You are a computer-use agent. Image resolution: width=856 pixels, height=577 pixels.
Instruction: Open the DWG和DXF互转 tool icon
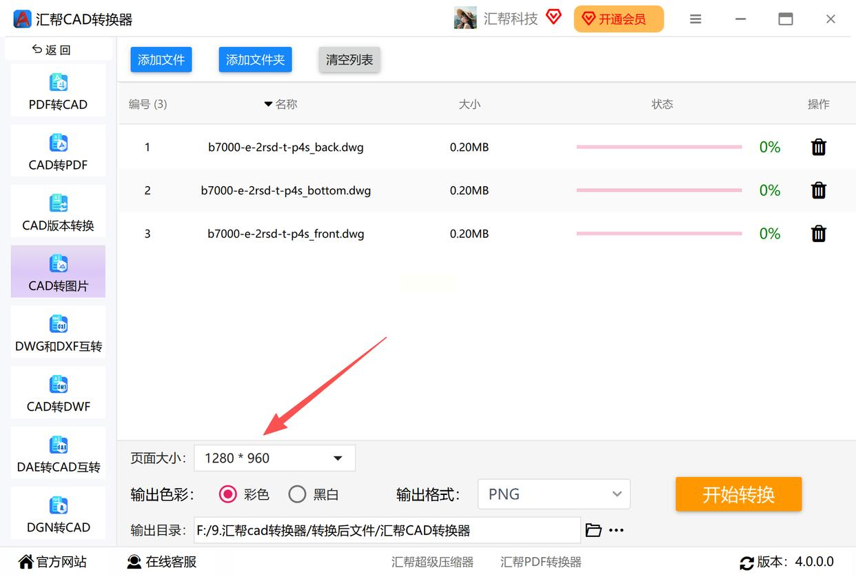pyautogui.click(x=59, y=325)
